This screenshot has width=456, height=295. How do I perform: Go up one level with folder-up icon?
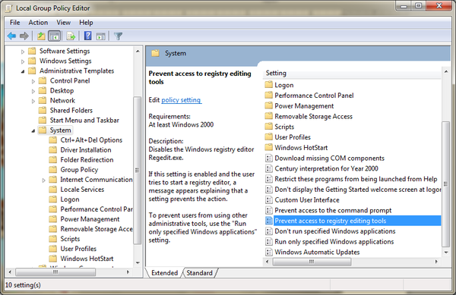41,36
